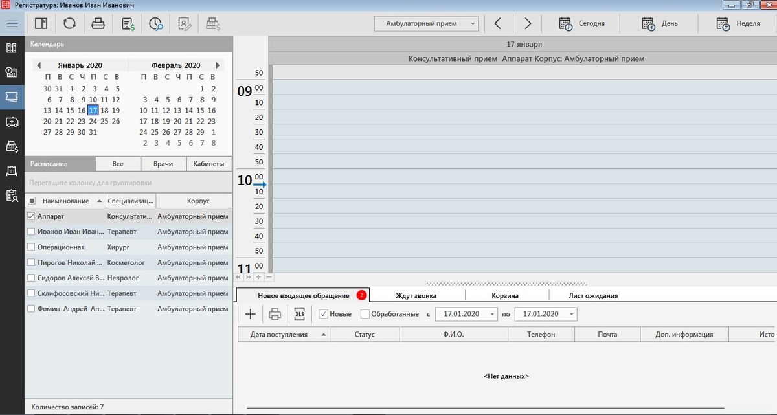This screenshot has width=777, height=415.
Task: Check the Пирогов Николай row checkbox
Action: pos(31,263)
